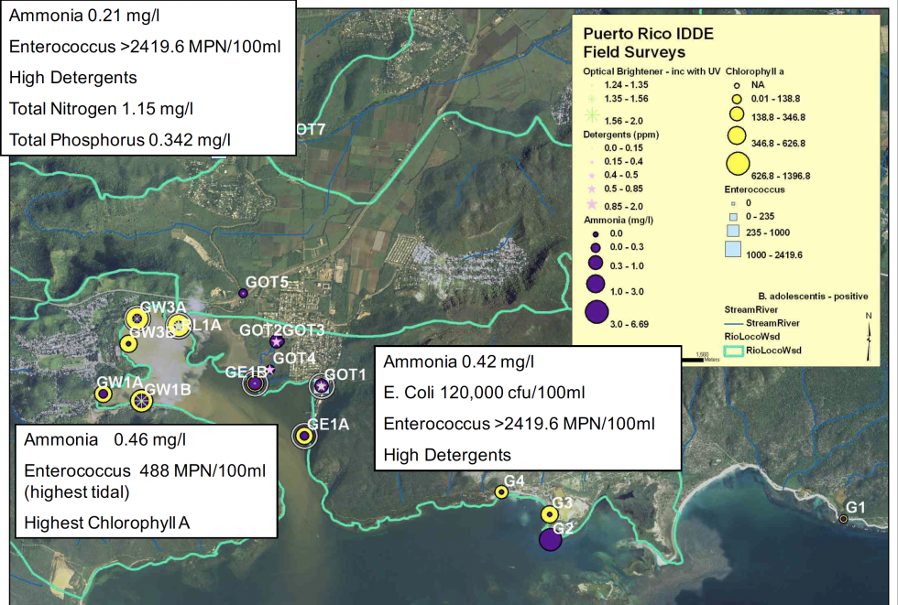The image size is (898, 605).
Task: Select the Puerto Rico IDDE Field Surveys title
Action: (649, 42)
